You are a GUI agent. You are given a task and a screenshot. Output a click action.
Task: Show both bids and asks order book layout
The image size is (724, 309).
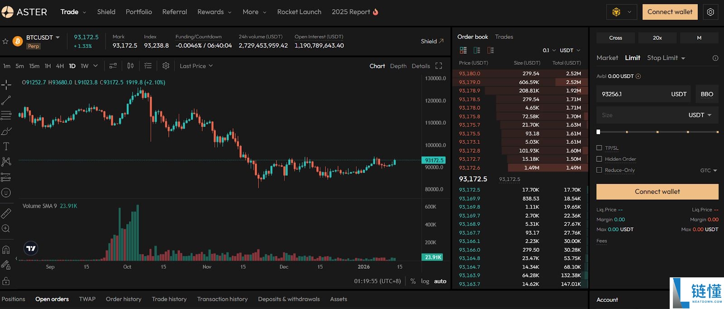[x=463, y=50]
